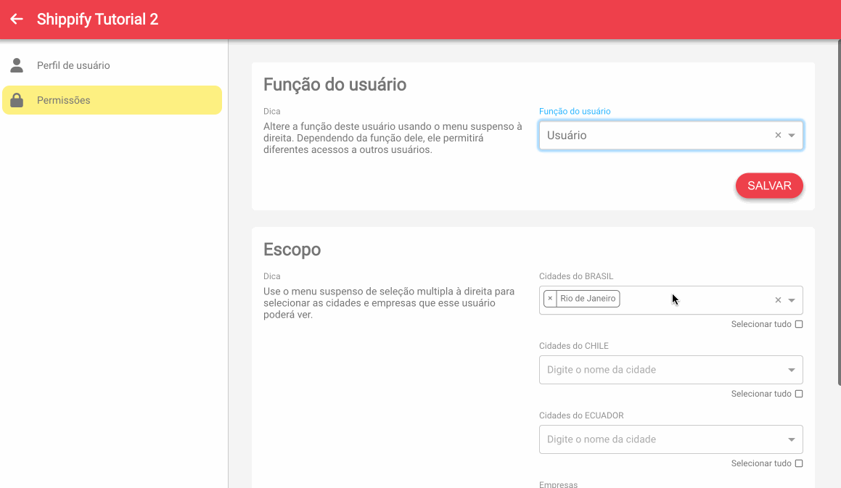Image resolution: width=841 pixels, height=488 pixels.
Task: Click the Função do usuário heading
Action: pyautogui.click(x=335, y=84)
